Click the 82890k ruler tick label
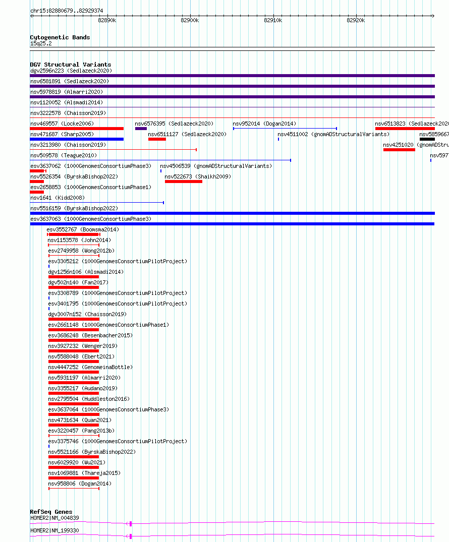This screenshot has width=449, height=542. tap(107, 20)
